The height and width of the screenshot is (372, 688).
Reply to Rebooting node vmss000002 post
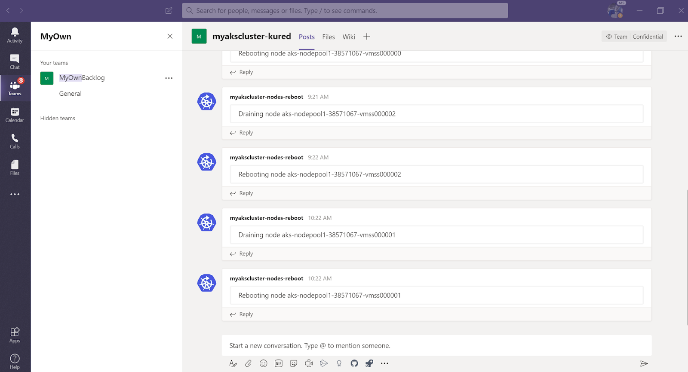pos(241,193)
